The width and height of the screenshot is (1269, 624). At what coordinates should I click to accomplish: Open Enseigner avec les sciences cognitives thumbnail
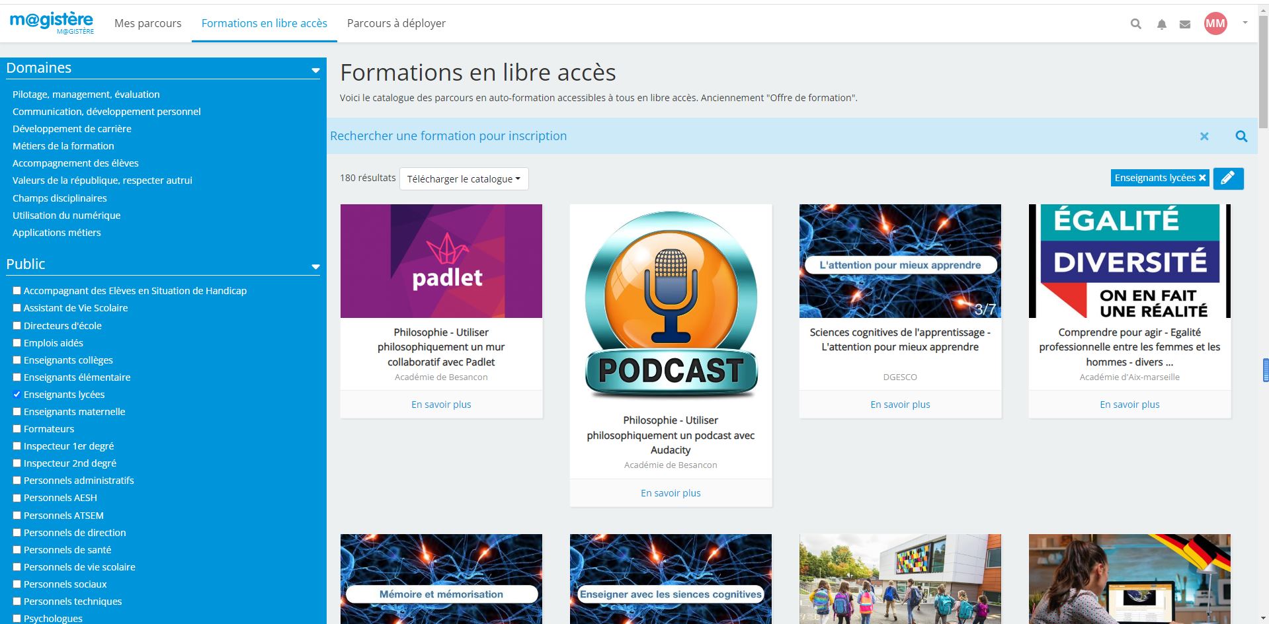pos(671,579)
